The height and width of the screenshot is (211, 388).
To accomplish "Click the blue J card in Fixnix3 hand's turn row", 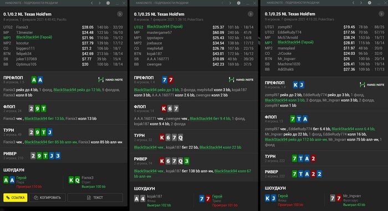I will click(50, 132).
